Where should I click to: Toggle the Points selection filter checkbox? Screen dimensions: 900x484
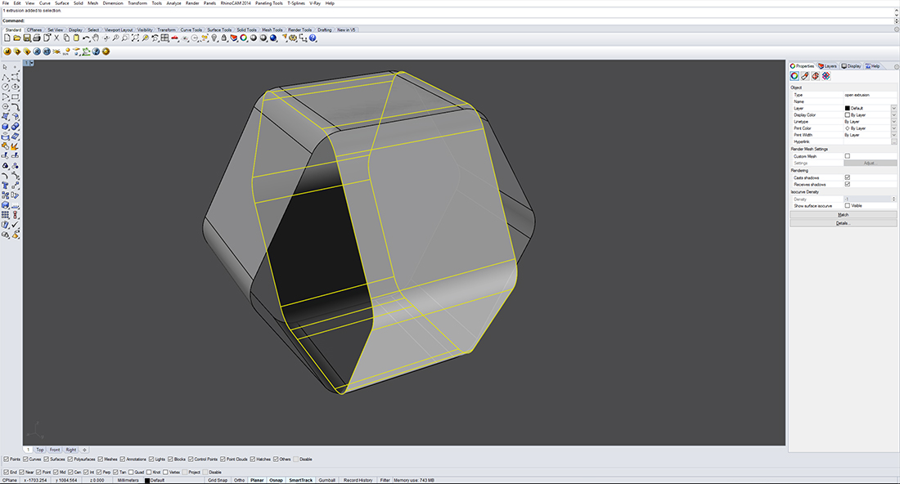[x=6, y=459]
